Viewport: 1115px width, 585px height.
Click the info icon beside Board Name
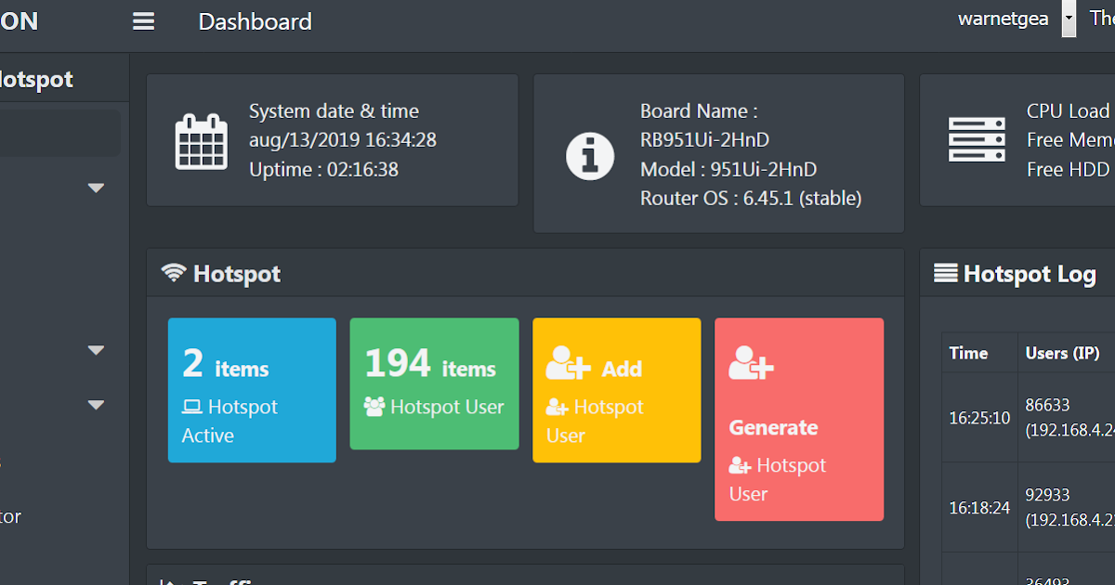(590, 155)
